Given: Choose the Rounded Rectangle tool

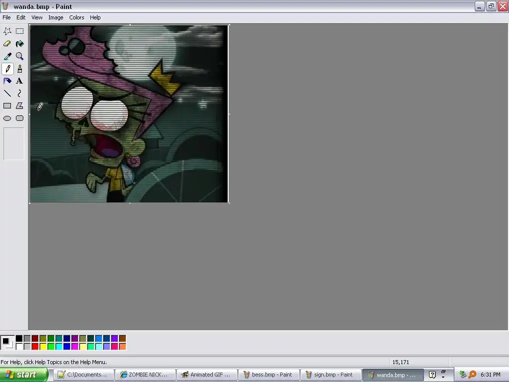Looking at the screenshot, I should (20, 118).
